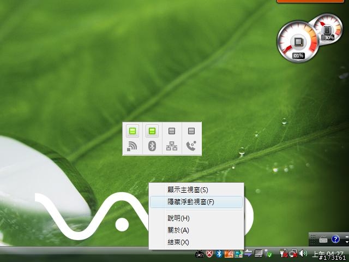Click the two-arrows connection utility tray icon

pos(248,253)
